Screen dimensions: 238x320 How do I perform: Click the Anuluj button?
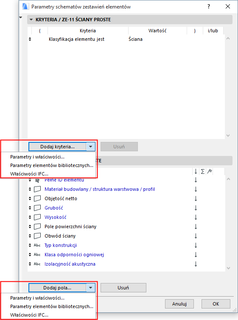[x=179, y=304]
